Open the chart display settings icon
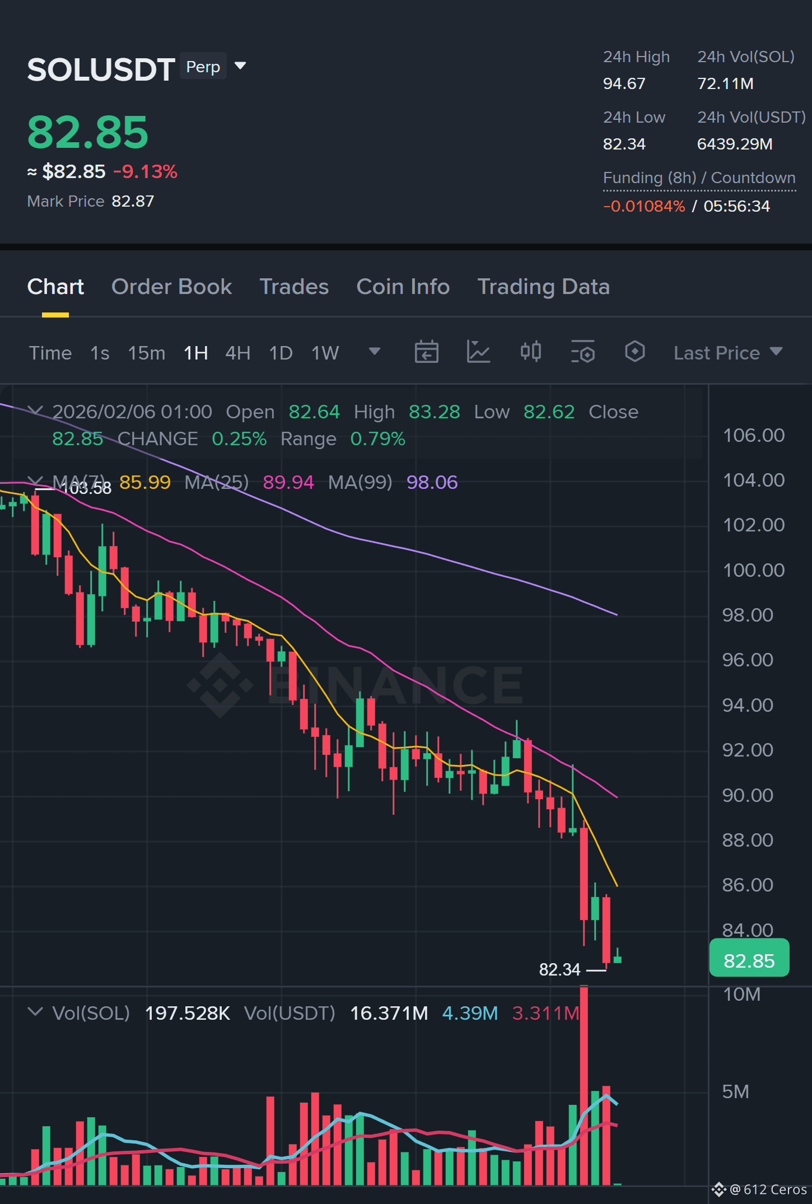 click(582, 352)
